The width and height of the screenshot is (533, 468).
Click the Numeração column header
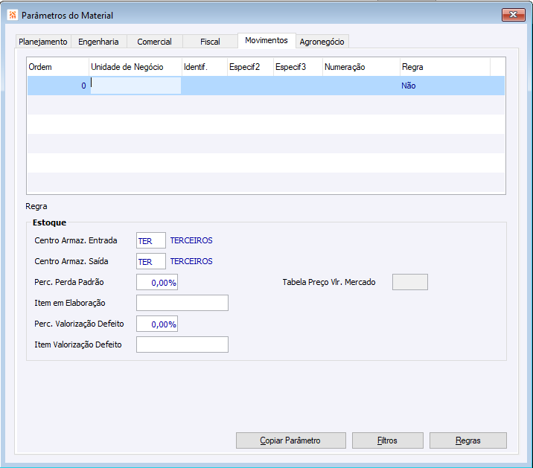click(361, 67)
